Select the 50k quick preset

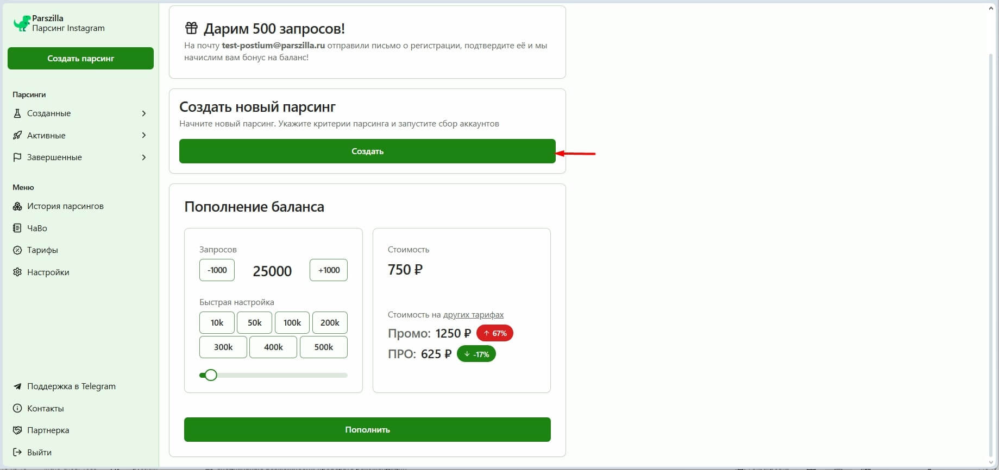pyautogui.click(x=255, y=322)
